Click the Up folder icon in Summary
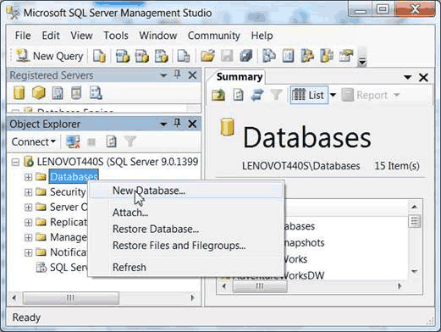441x332 pixels. click(218, 95)
